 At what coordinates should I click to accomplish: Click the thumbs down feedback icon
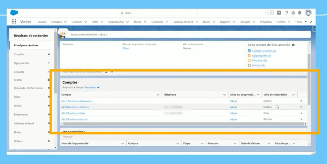pyautogui.click(x=112, y=72)
